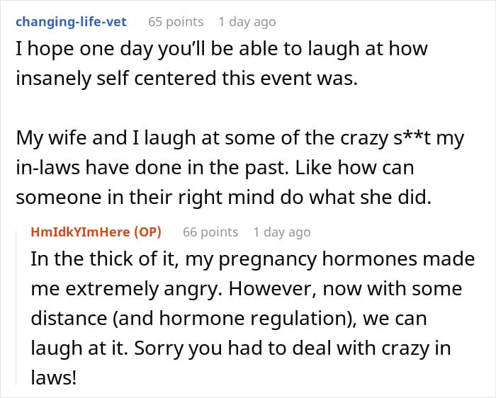Click the phrase 'me extremely angry'
The height and width of the screenshot is (398, 496).
[x=125, y=289]
